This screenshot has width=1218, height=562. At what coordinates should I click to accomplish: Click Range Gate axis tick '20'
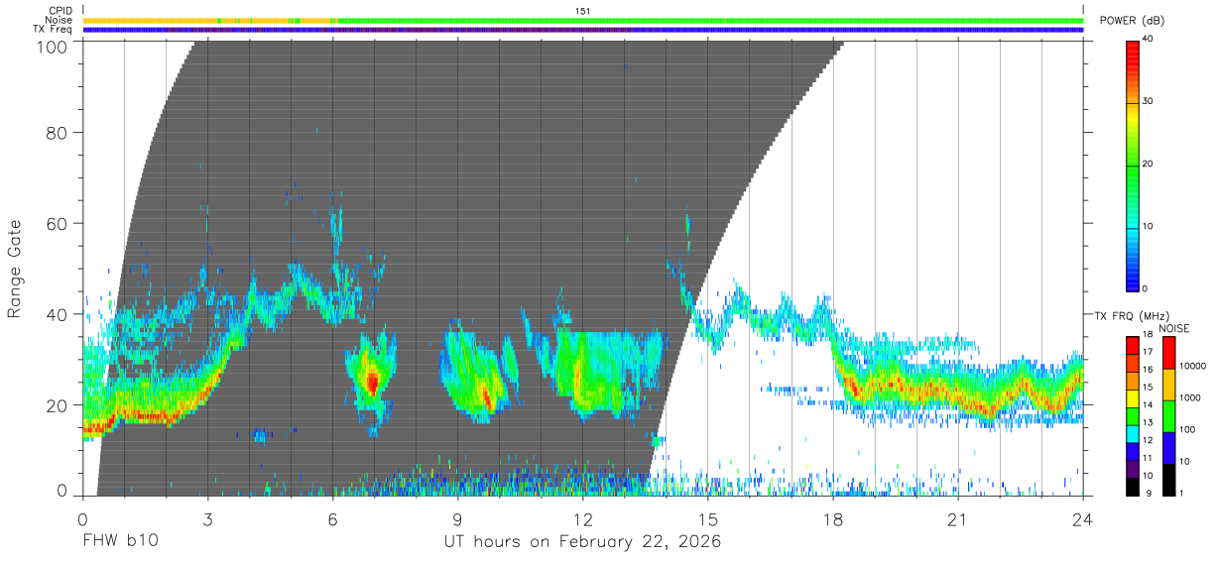57,405
